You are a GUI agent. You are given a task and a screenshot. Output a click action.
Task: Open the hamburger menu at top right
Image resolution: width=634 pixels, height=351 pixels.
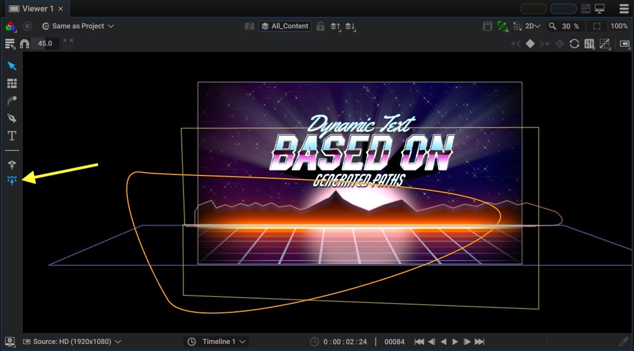click(x=624, y=9)
